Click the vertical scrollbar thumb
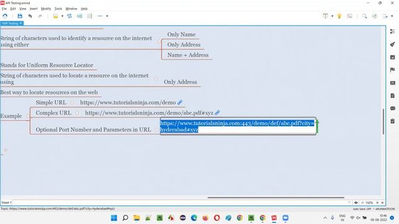Screen dimensions: 399x224 point(383,121)
